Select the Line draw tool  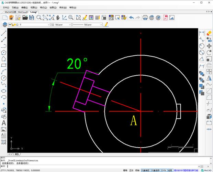point(4,33)
